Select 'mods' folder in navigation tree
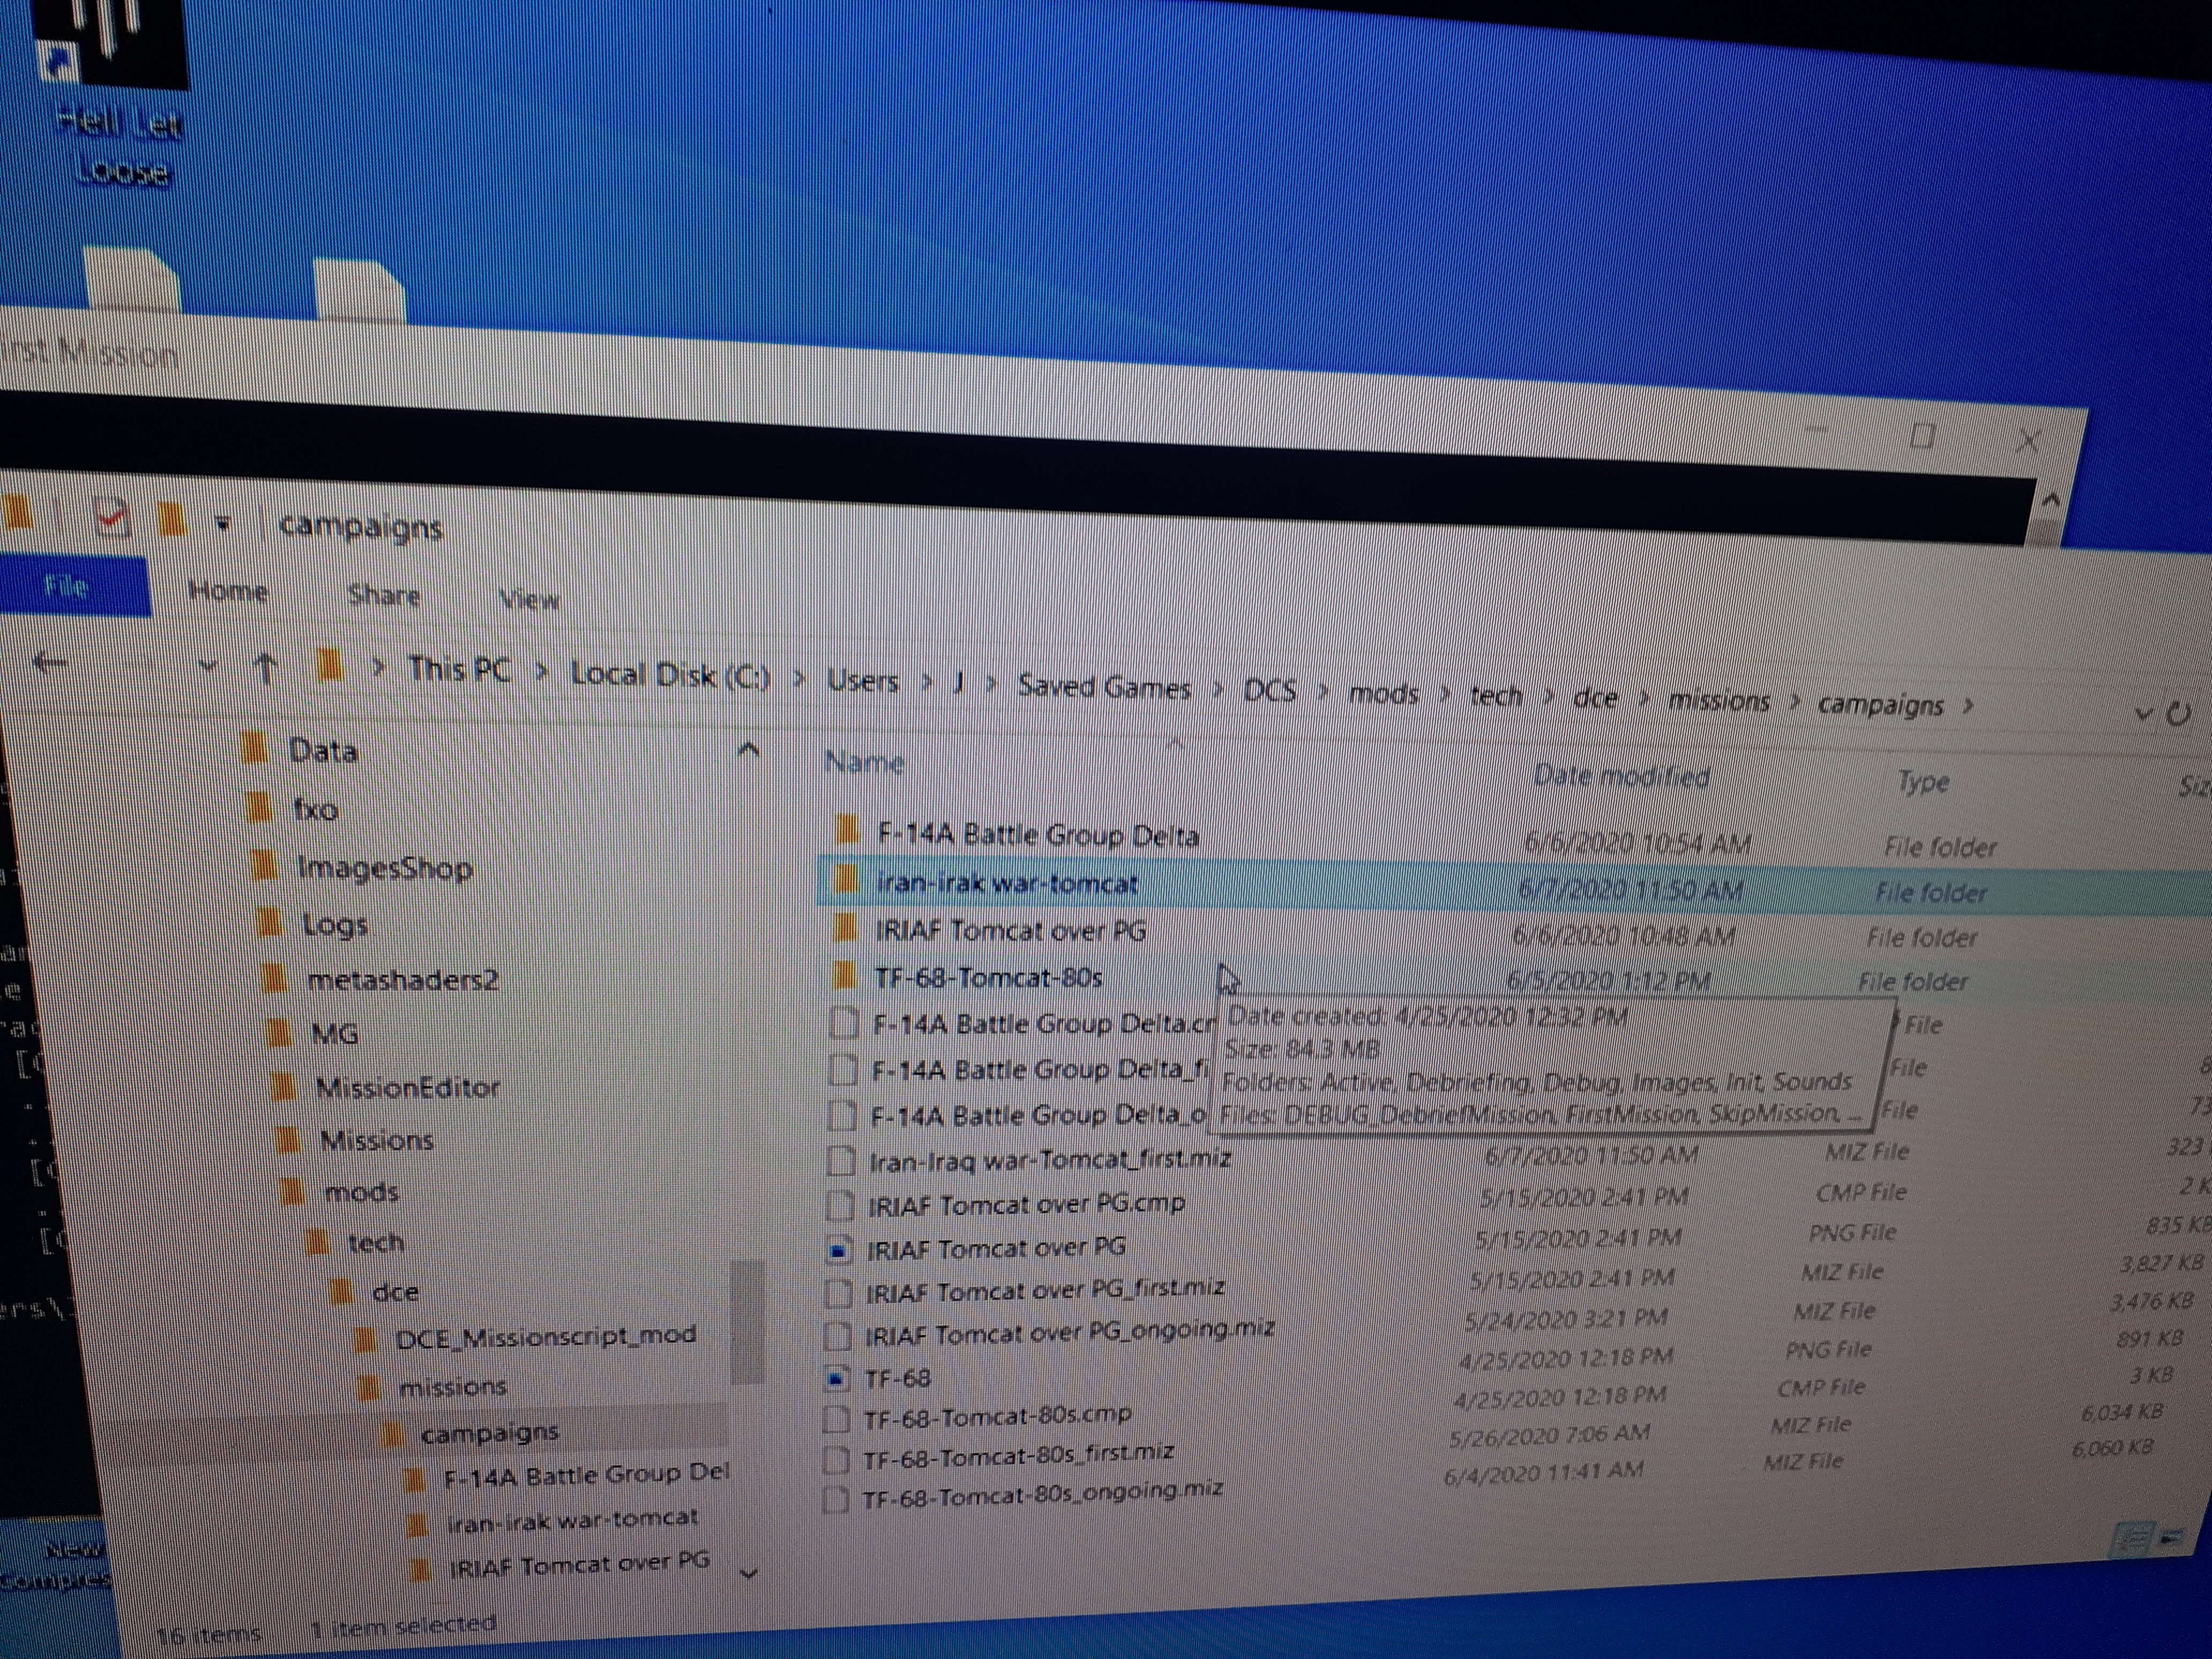The width and height of the screenshot is (2212, 1659). coord(361,1192)
